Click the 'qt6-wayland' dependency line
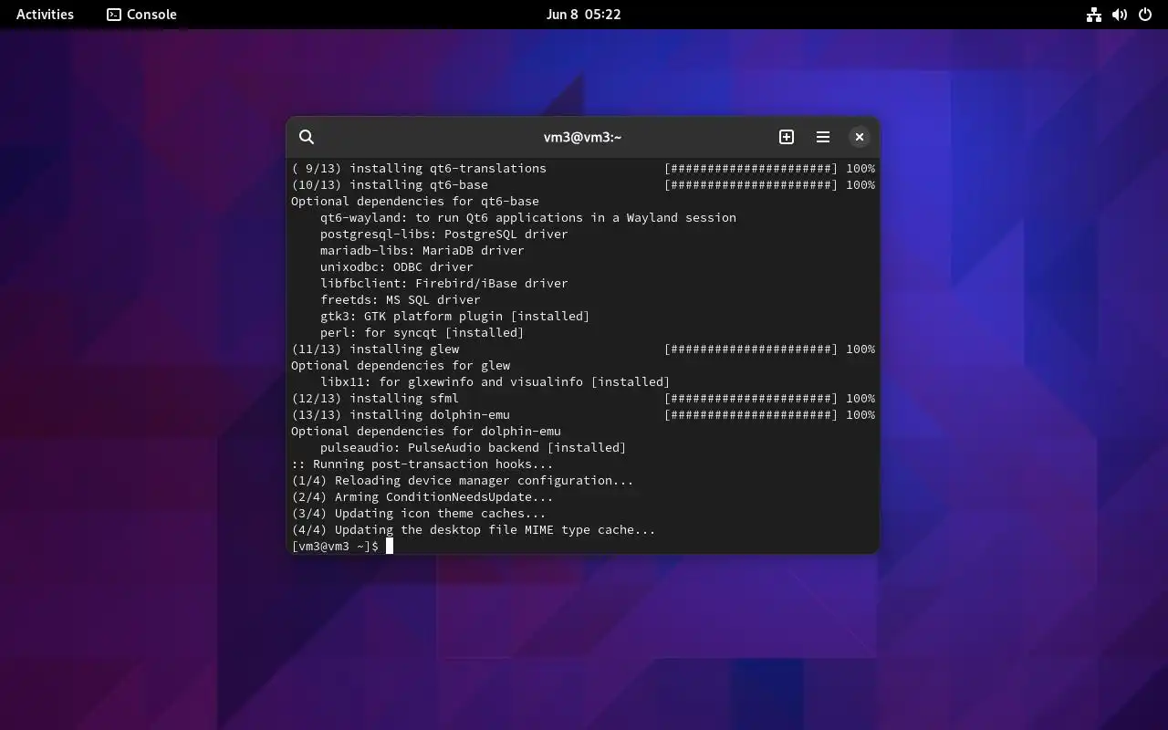1168x730 pixels. (x=527, y=217)
